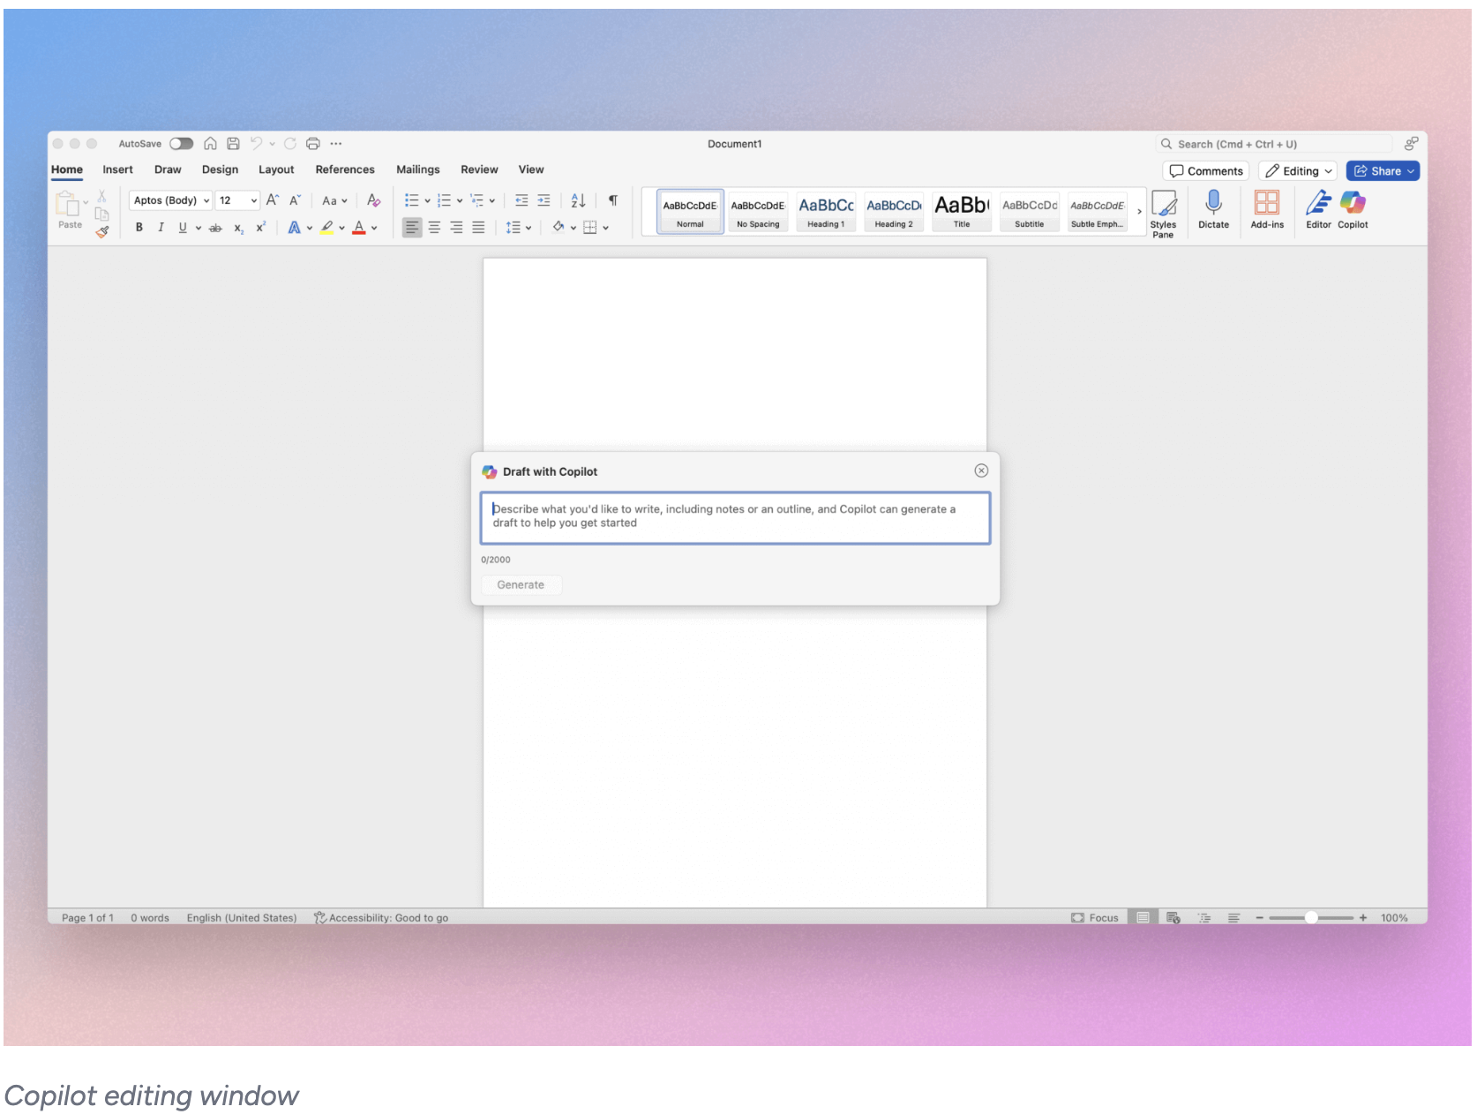The width and height of the screenshot is (1477, 1114).
Task: Toggle the show paragraph marks icon
Action: 612,200
